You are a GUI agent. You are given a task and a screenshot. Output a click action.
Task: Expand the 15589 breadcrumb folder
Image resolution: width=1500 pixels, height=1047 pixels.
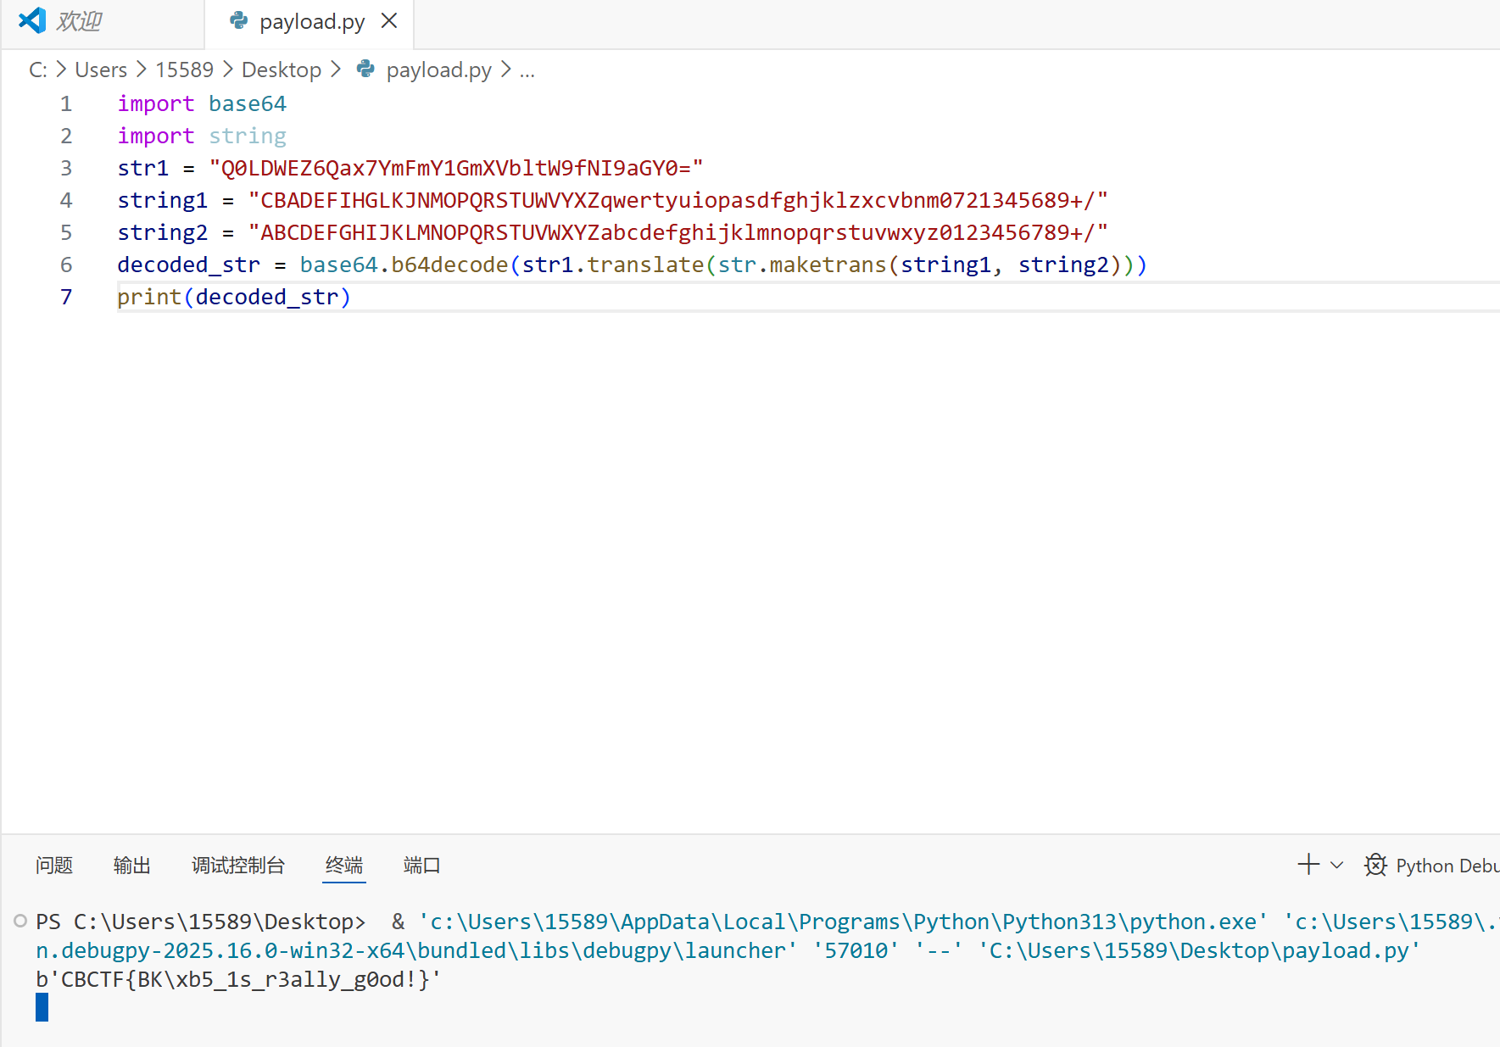pyautogui.click(x=184, y=70)
